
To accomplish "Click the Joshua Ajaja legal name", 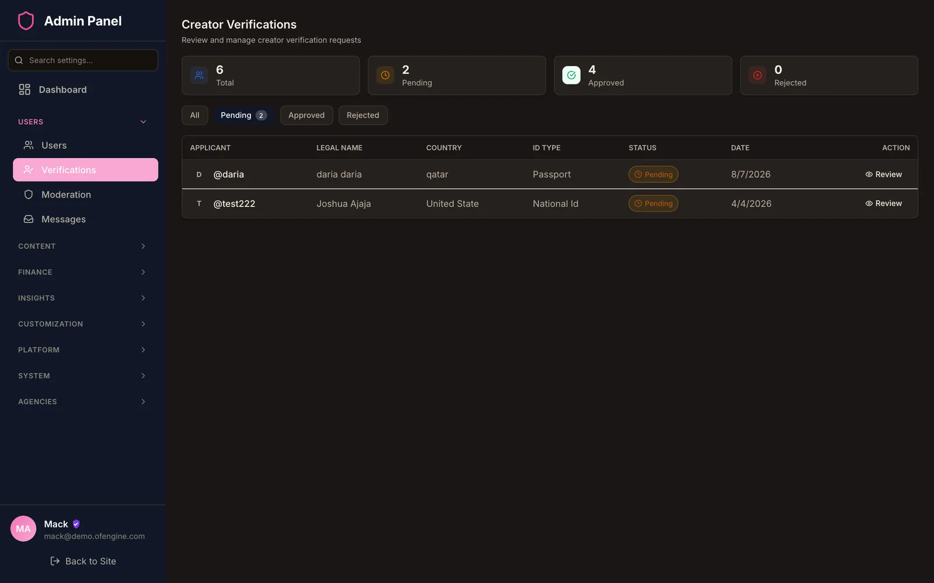I will click(344, 203).
